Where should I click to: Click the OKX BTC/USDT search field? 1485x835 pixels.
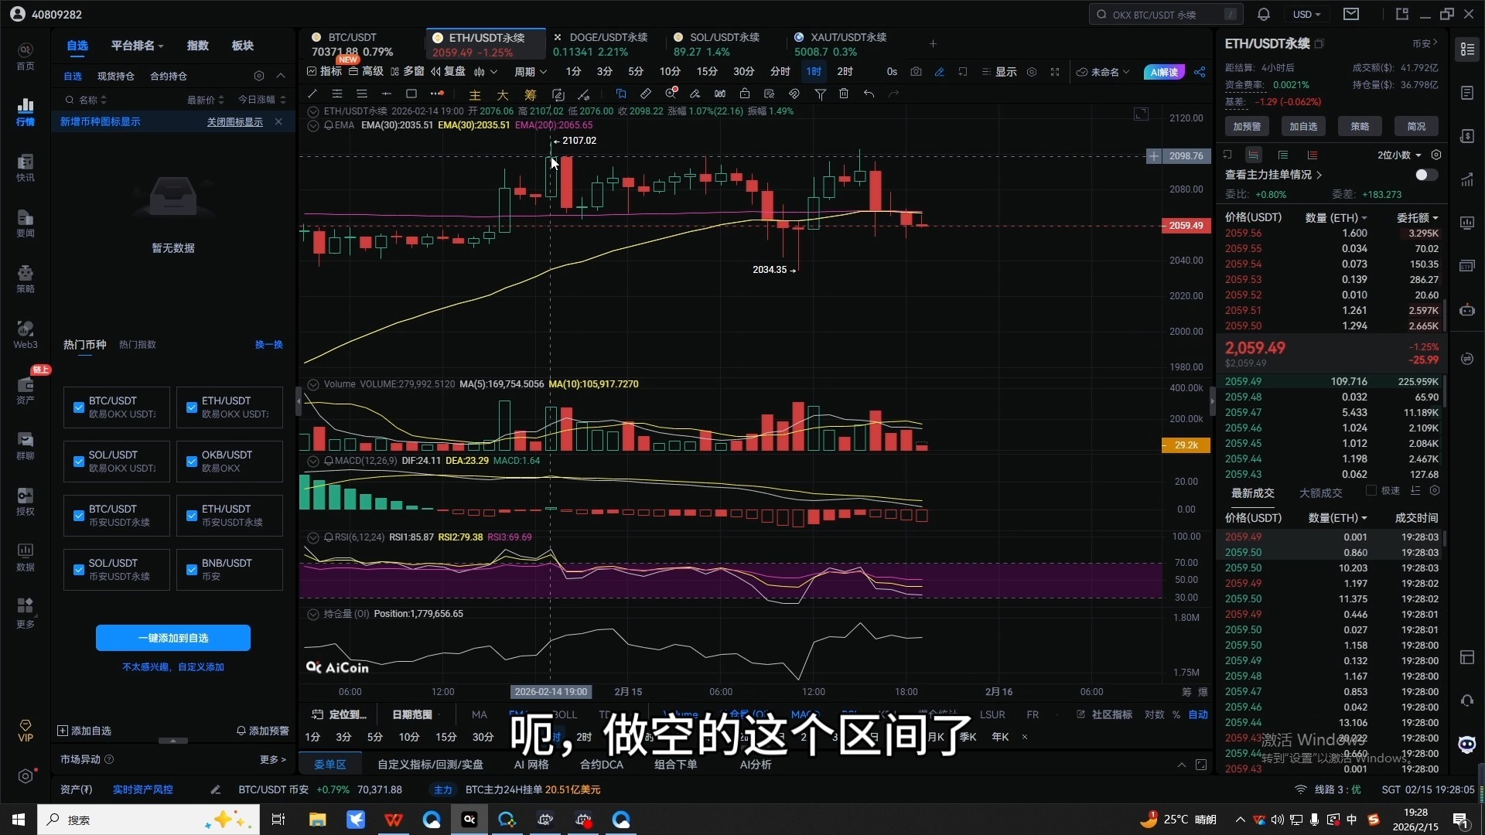[1166, 14]
